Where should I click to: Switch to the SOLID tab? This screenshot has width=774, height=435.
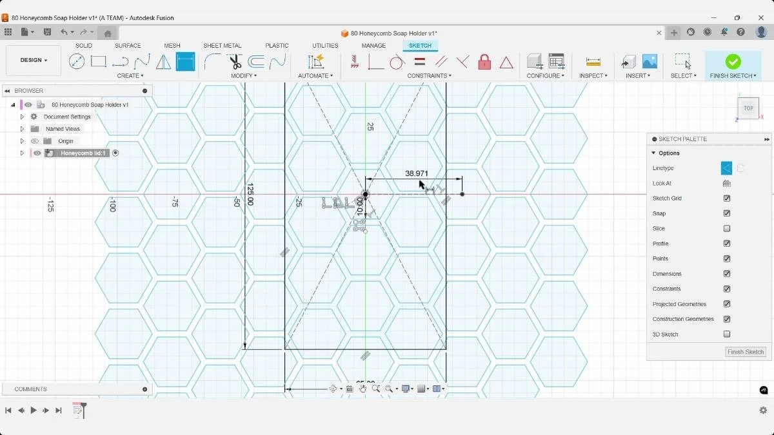pos(84,46)
